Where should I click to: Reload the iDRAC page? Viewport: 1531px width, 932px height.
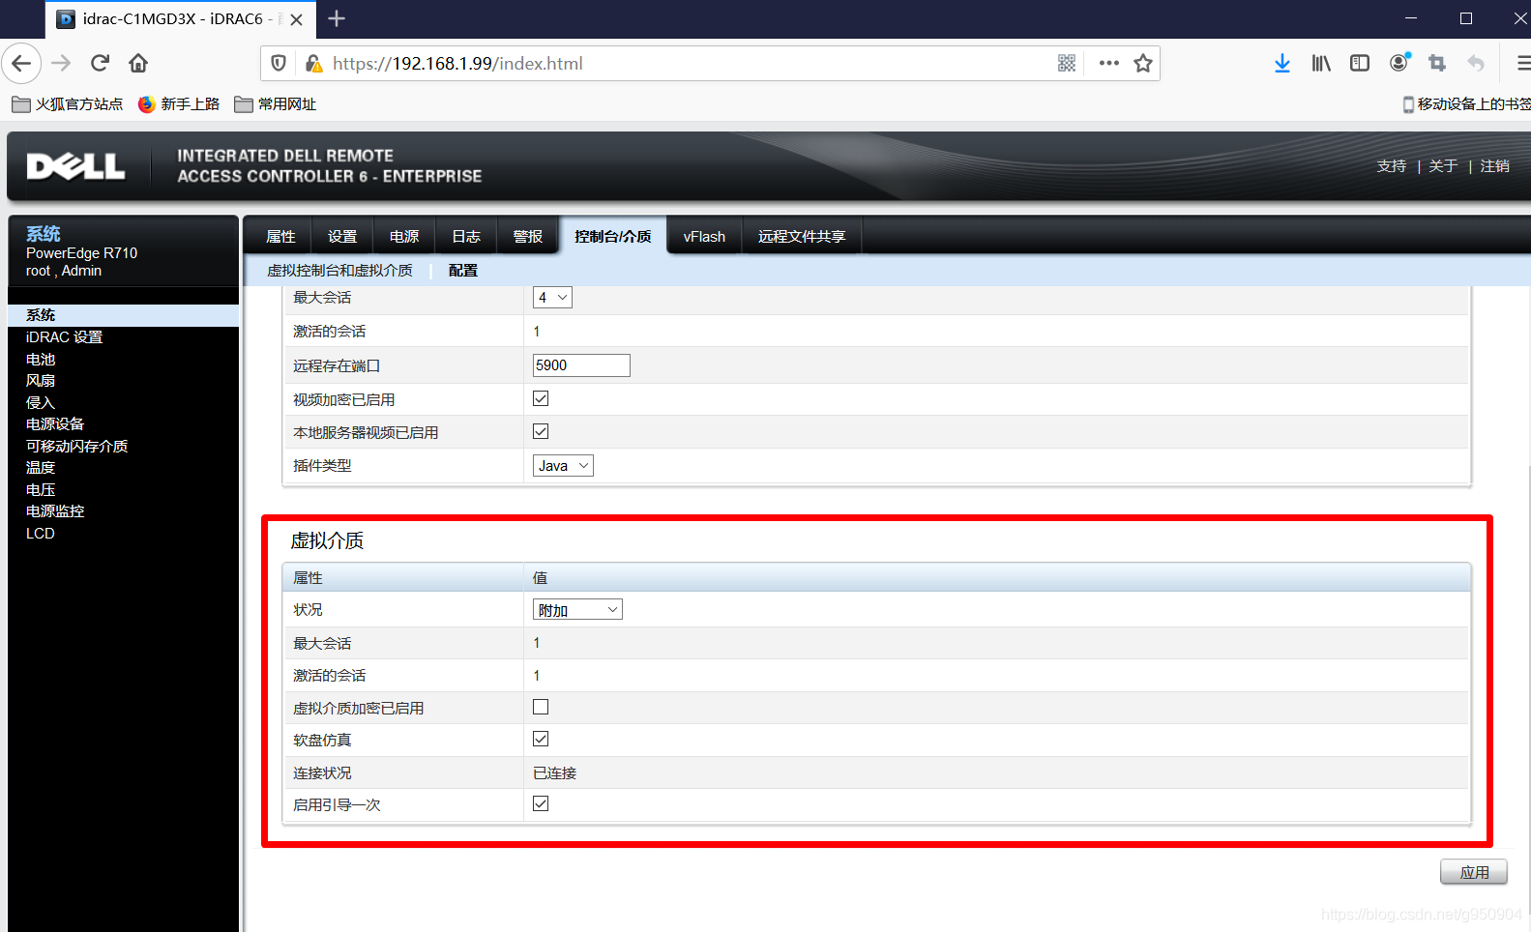click(100, 64)
